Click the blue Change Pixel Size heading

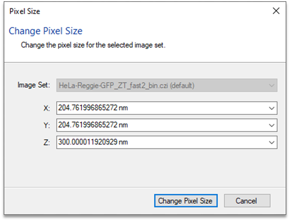pyautogui.click(x=45, y=31)
